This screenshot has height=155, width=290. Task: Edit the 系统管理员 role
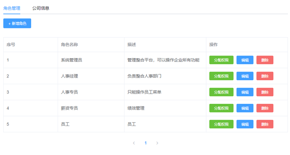[x=245, y=60]
